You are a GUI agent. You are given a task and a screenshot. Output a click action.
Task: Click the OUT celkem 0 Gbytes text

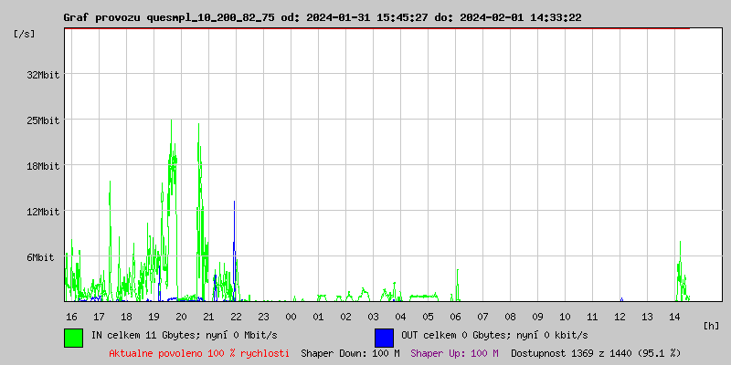coord(493,335)
